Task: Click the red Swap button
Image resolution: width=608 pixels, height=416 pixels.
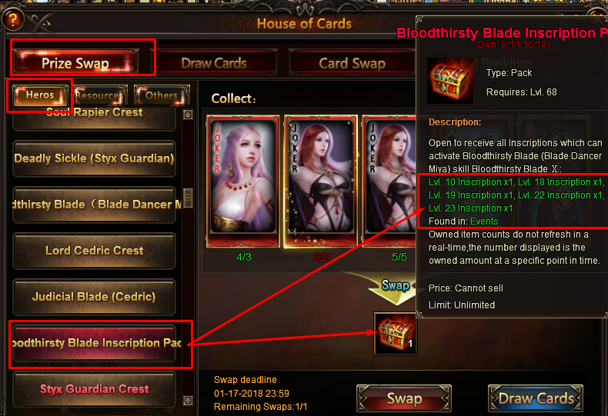Action: click(x=403, y=398)
